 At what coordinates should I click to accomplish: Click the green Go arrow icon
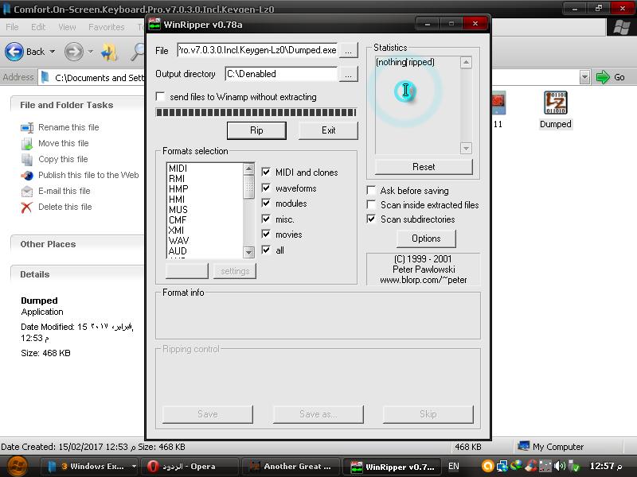coord(603,77)
